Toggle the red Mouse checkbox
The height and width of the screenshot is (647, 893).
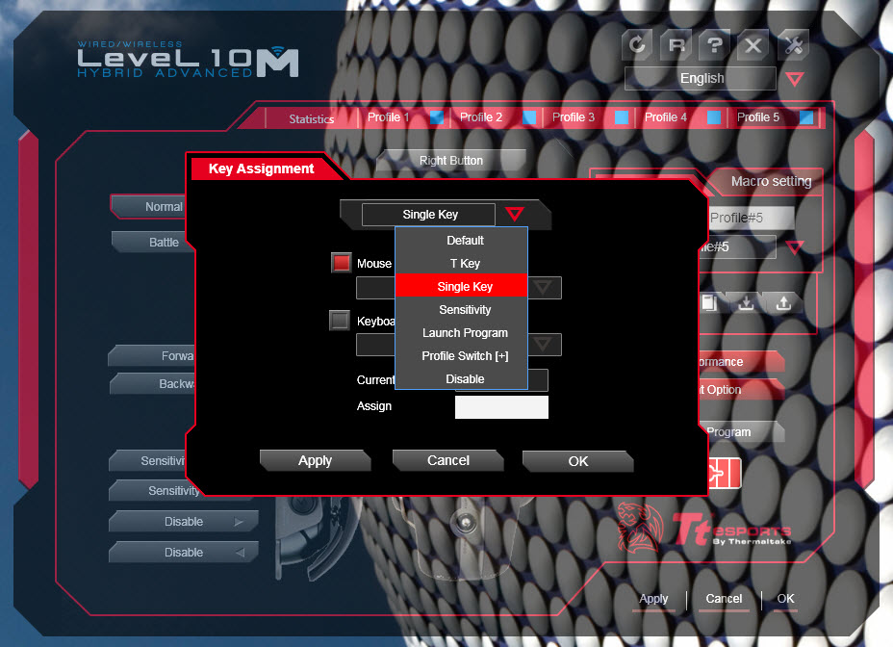point(342,263)
